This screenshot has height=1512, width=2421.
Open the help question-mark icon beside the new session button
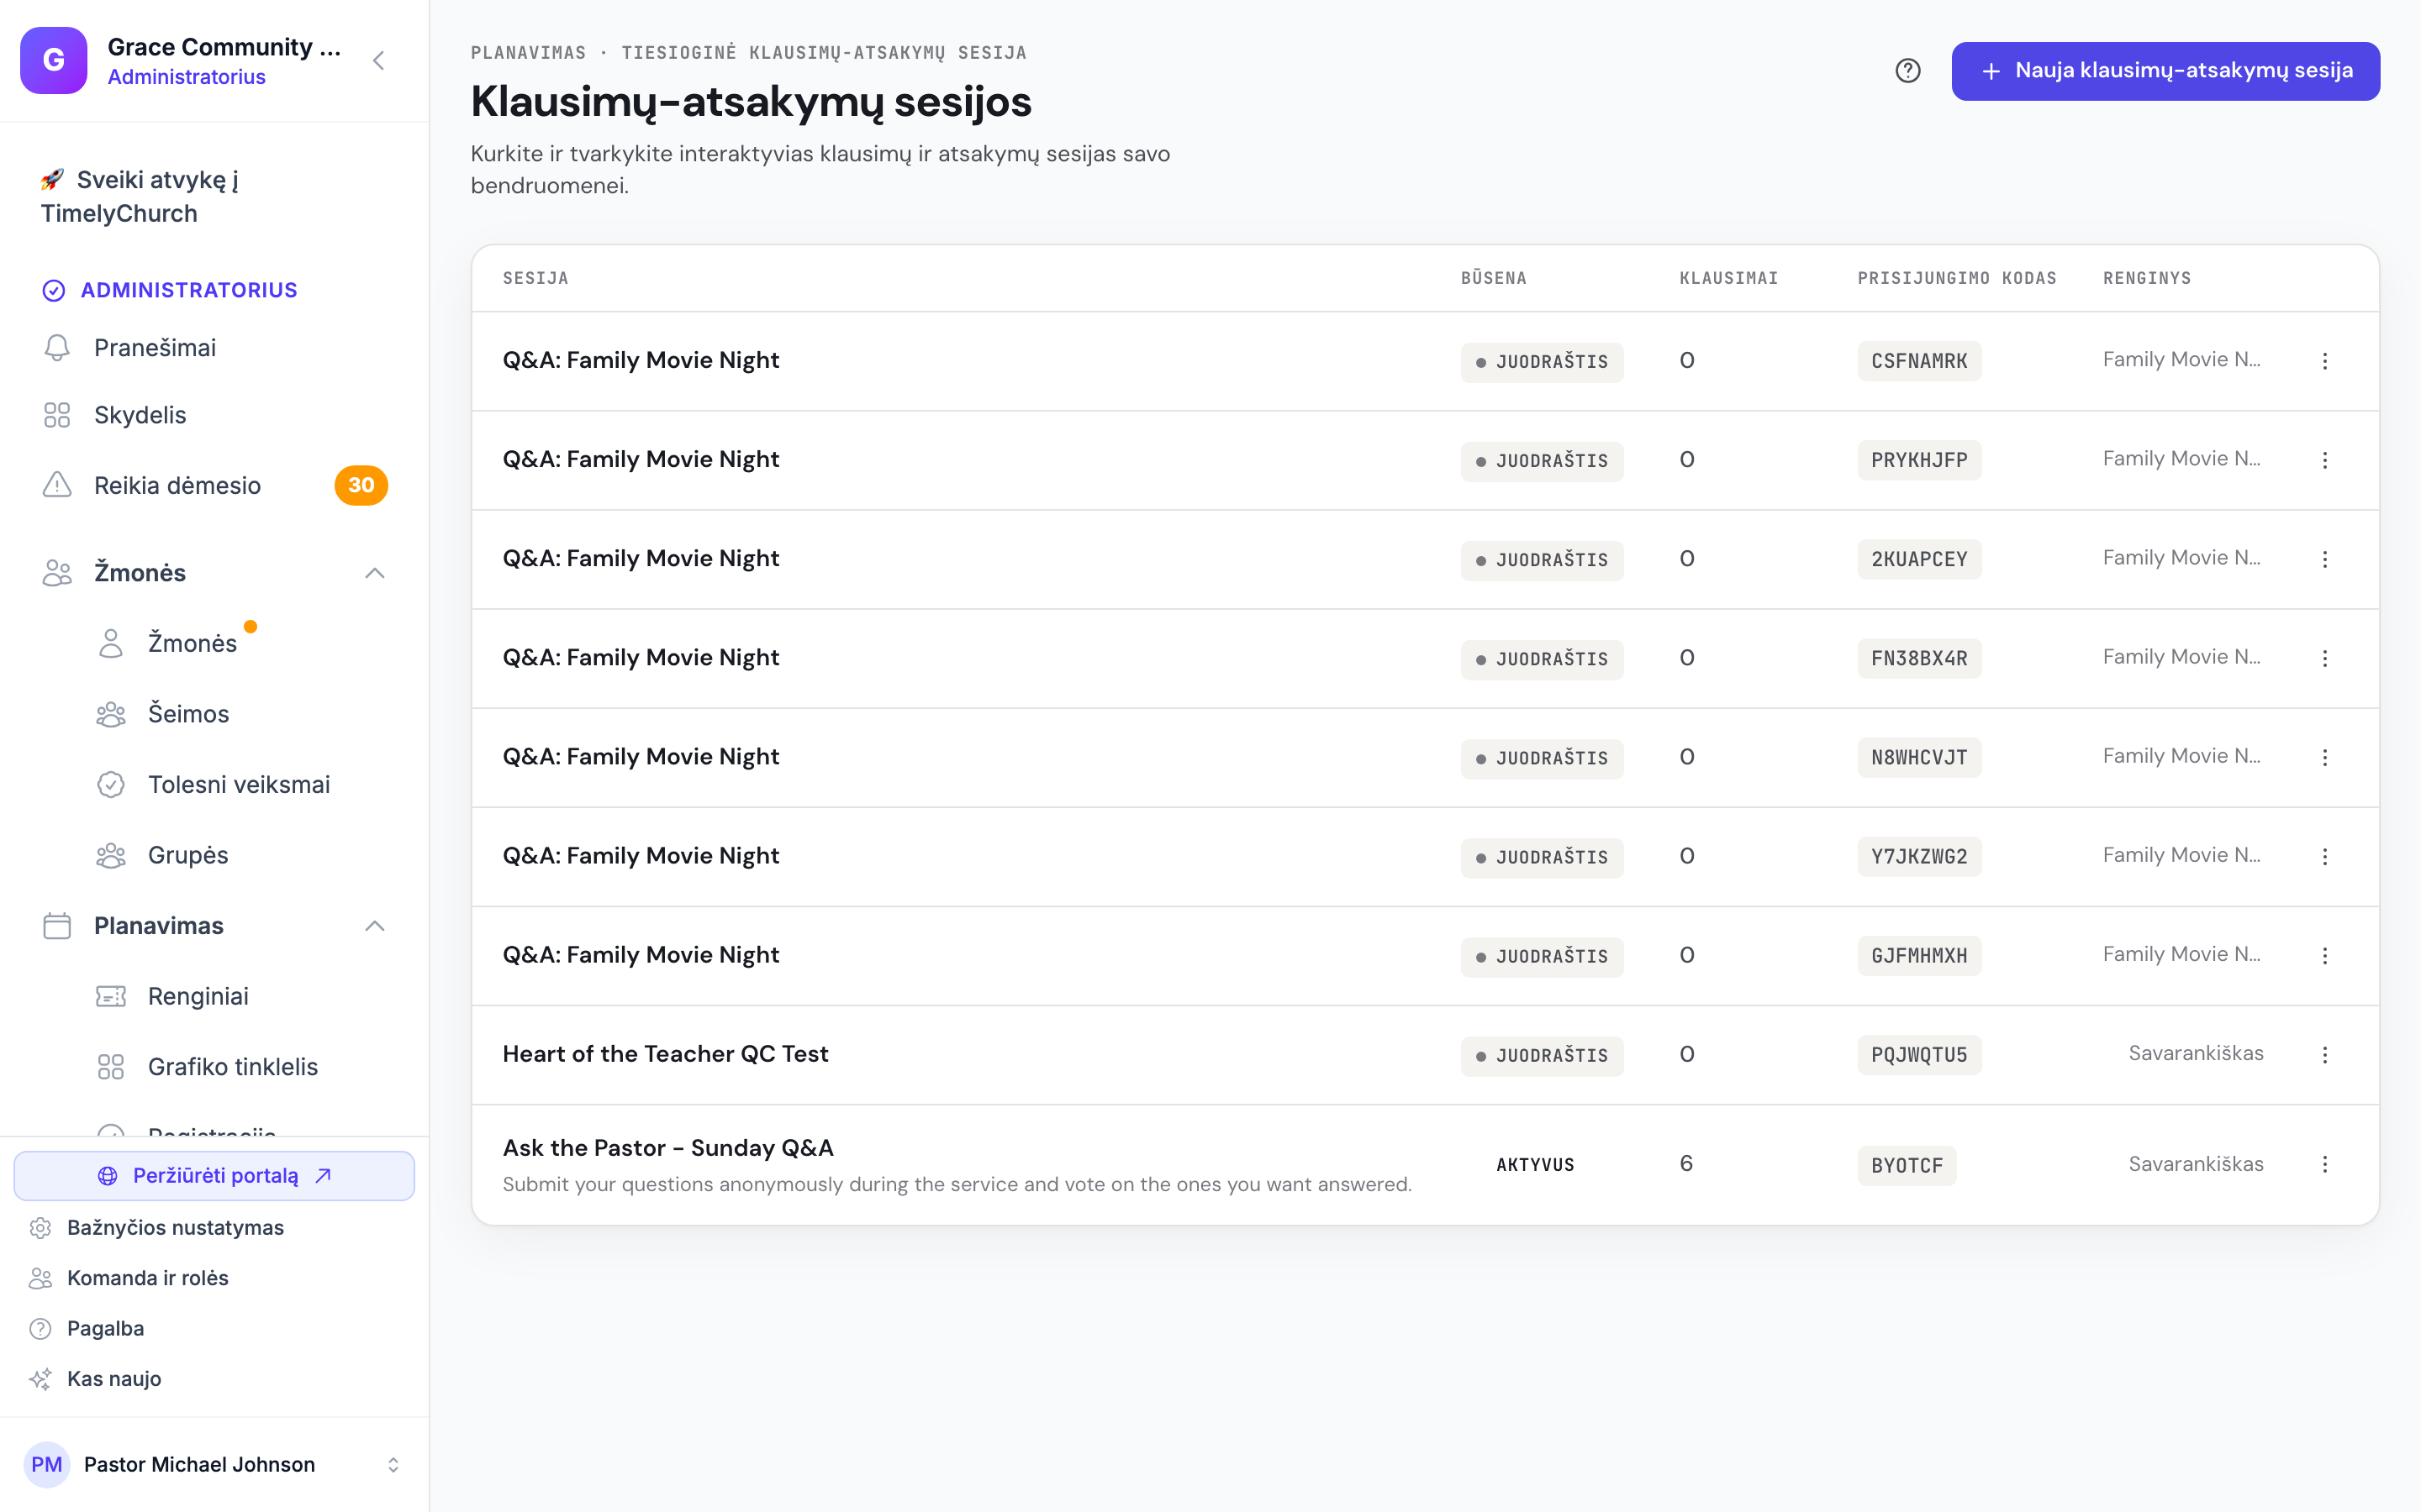coord(1907,71)
